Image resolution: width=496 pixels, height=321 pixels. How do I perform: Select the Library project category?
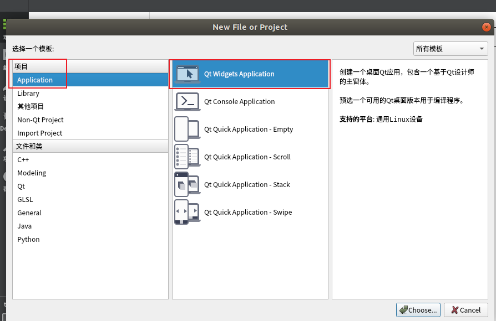[x=90, y=93]
